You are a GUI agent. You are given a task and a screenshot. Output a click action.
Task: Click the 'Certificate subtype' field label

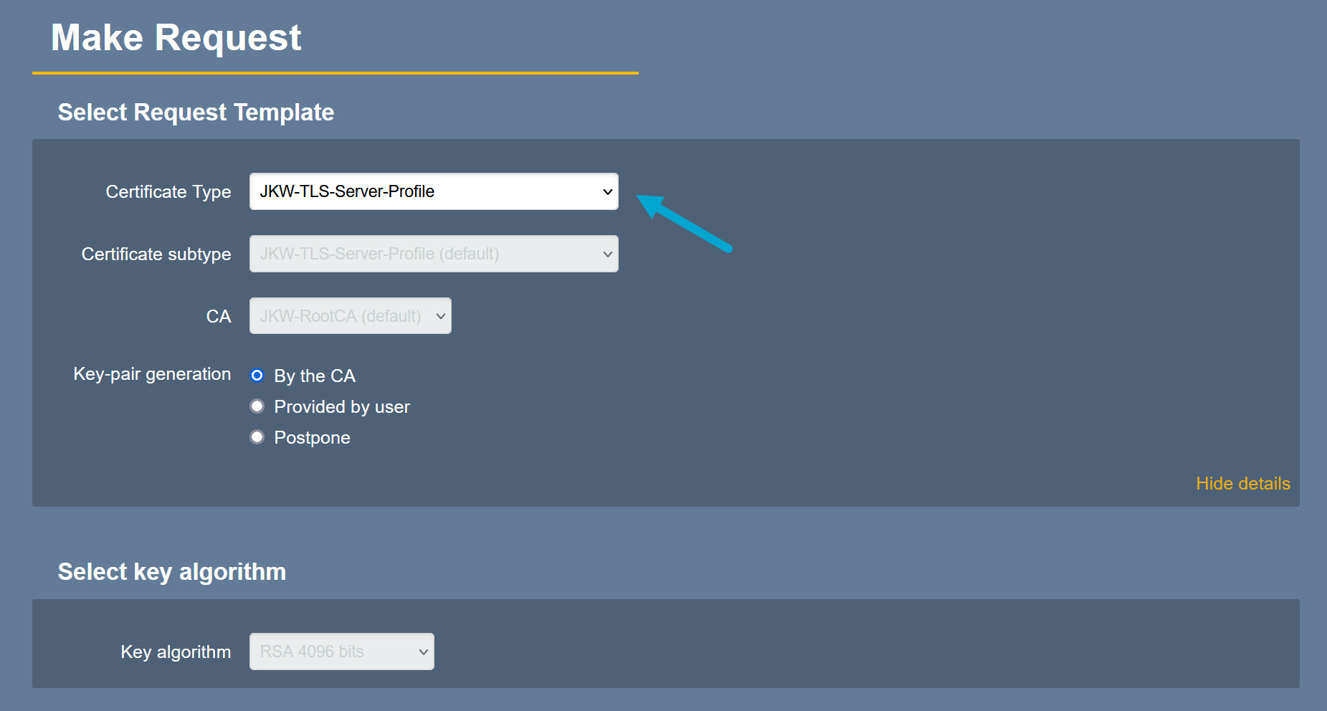[156, 254]
